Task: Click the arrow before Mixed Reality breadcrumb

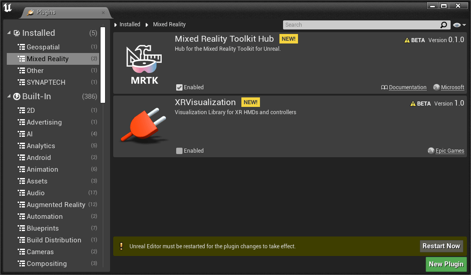Action: pos(147,24)
